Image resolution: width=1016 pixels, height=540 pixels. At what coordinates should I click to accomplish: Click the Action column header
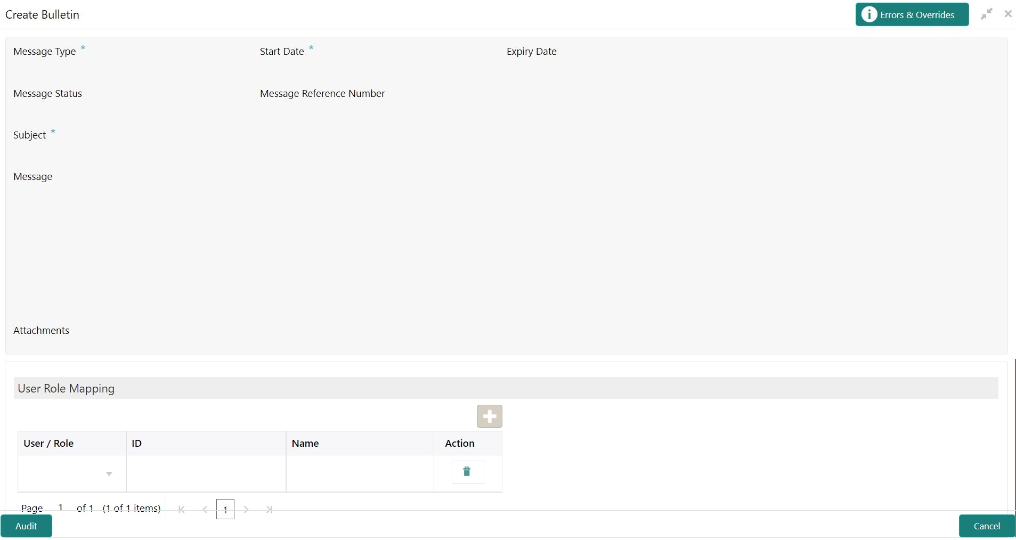pyautogui.click(x=468, y=443)
